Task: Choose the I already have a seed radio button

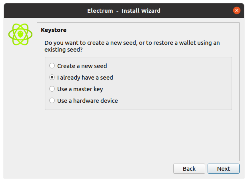Action: pyautogui.click(x=52, y=78)
